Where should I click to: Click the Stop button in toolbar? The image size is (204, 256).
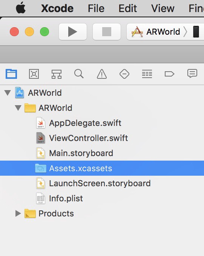point(107,32)
